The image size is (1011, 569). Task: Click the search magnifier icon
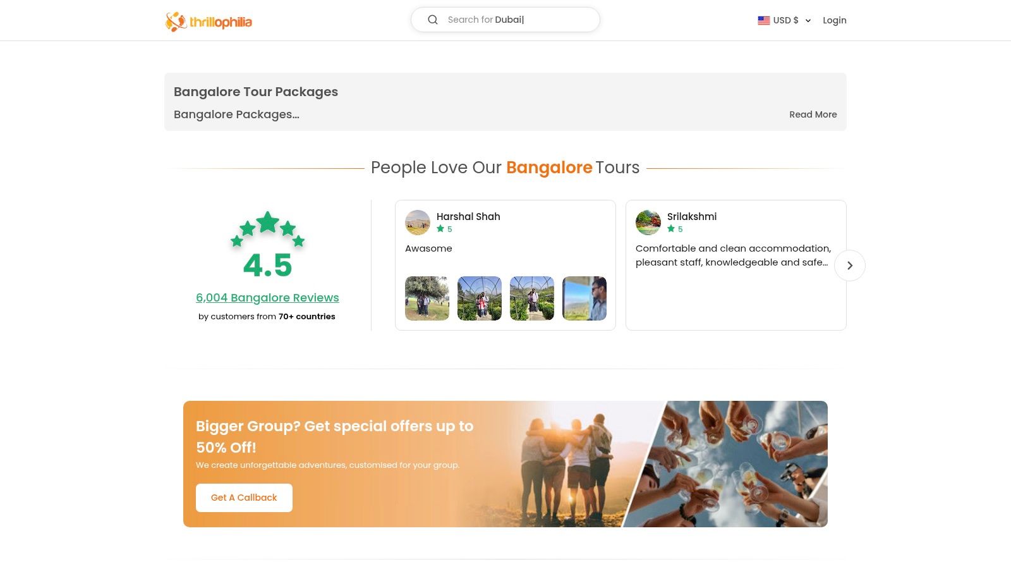point(432,20)
